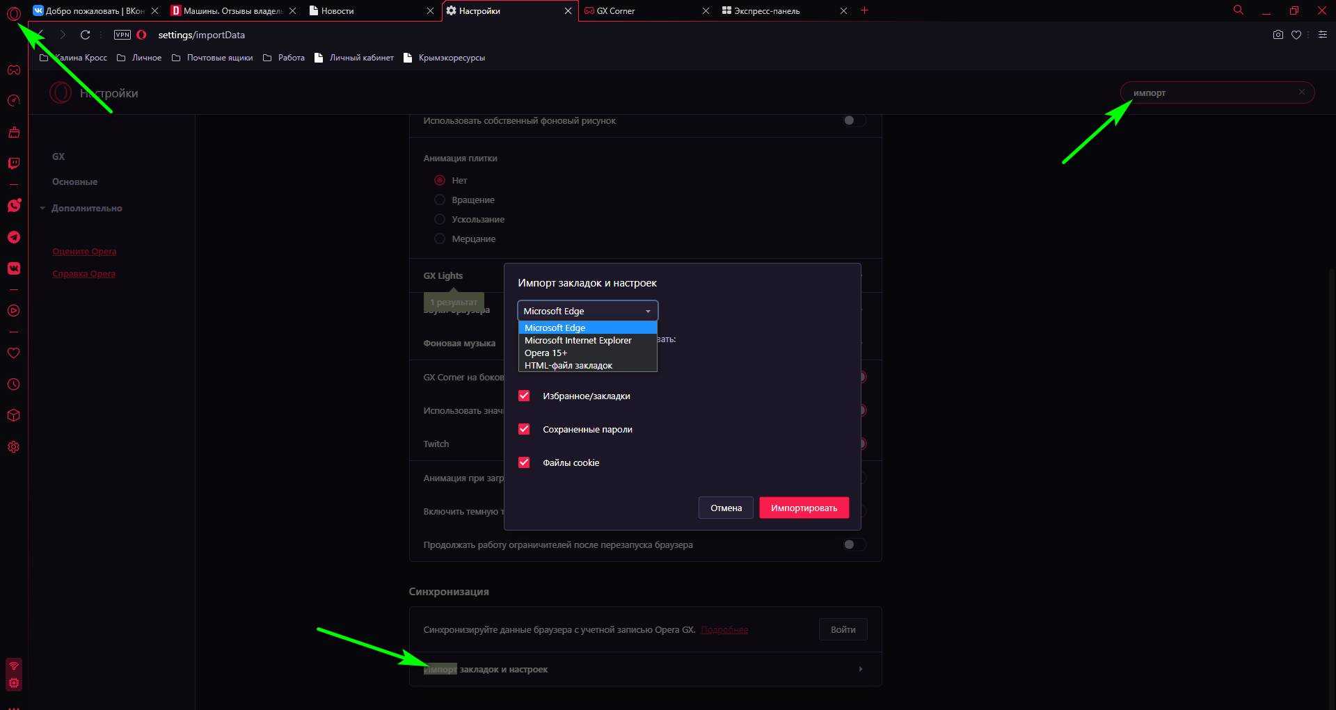Choose Microsoft Internet Explorer from list
Viewport: 1336px width, 710px height.
click(587, 340)
